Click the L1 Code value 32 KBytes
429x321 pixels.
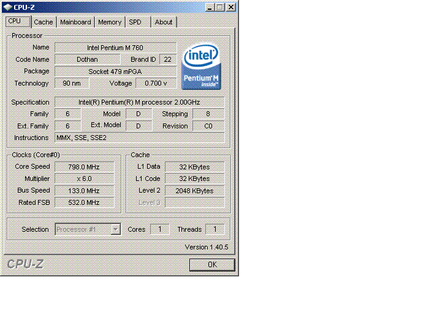(x=194, y=179)
